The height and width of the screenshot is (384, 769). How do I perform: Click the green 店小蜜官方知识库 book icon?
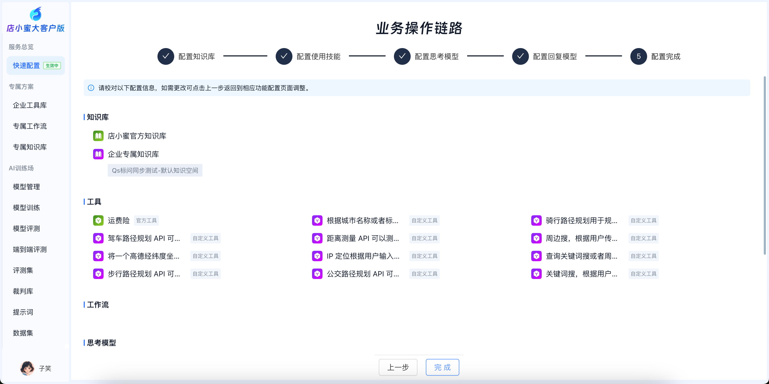pos(98,136)
